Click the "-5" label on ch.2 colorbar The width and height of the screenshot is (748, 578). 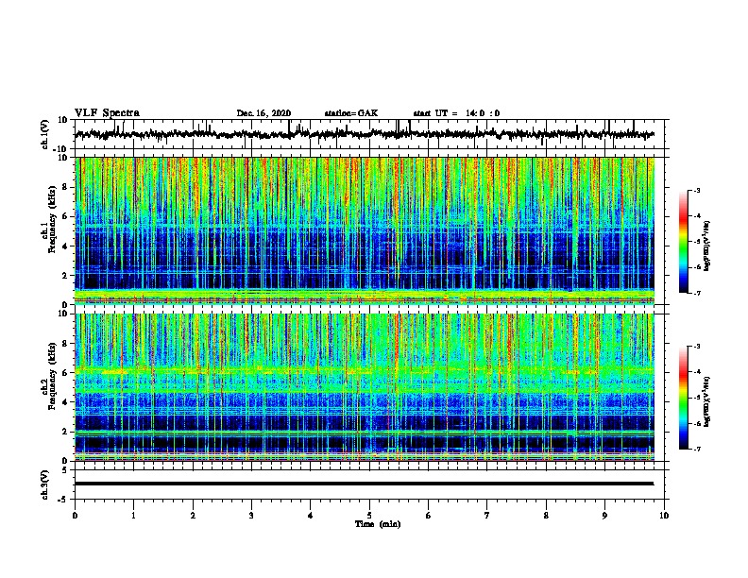tap(696, 398)
